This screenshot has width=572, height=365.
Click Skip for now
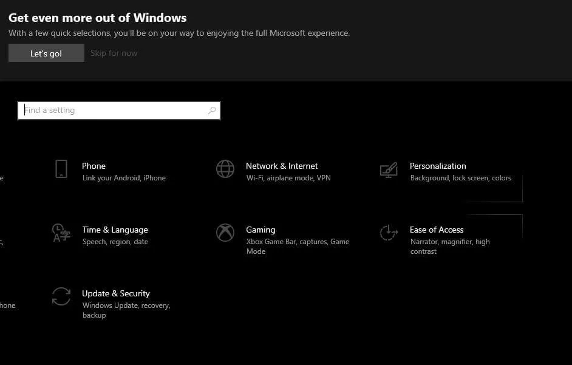pos(114,53)
